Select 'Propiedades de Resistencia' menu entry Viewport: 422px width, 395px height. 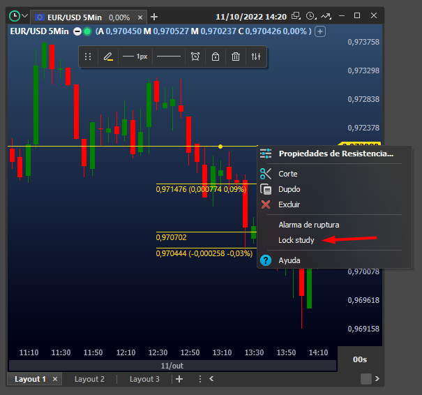click(x=336, y=154)
